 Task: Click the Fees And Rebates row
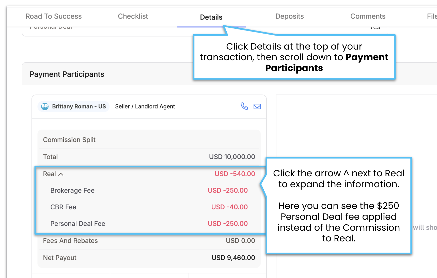coord(149,240)
